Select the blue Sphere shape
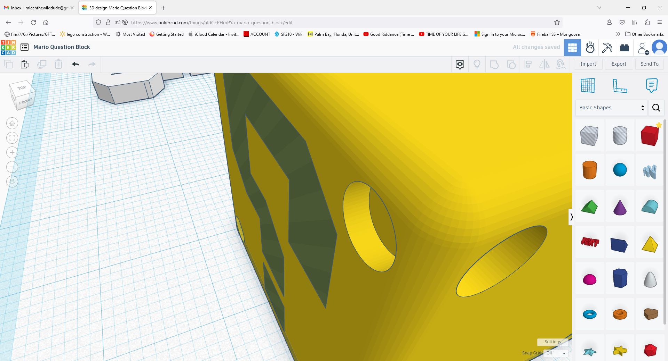668x361 pixels. point(620,170)
